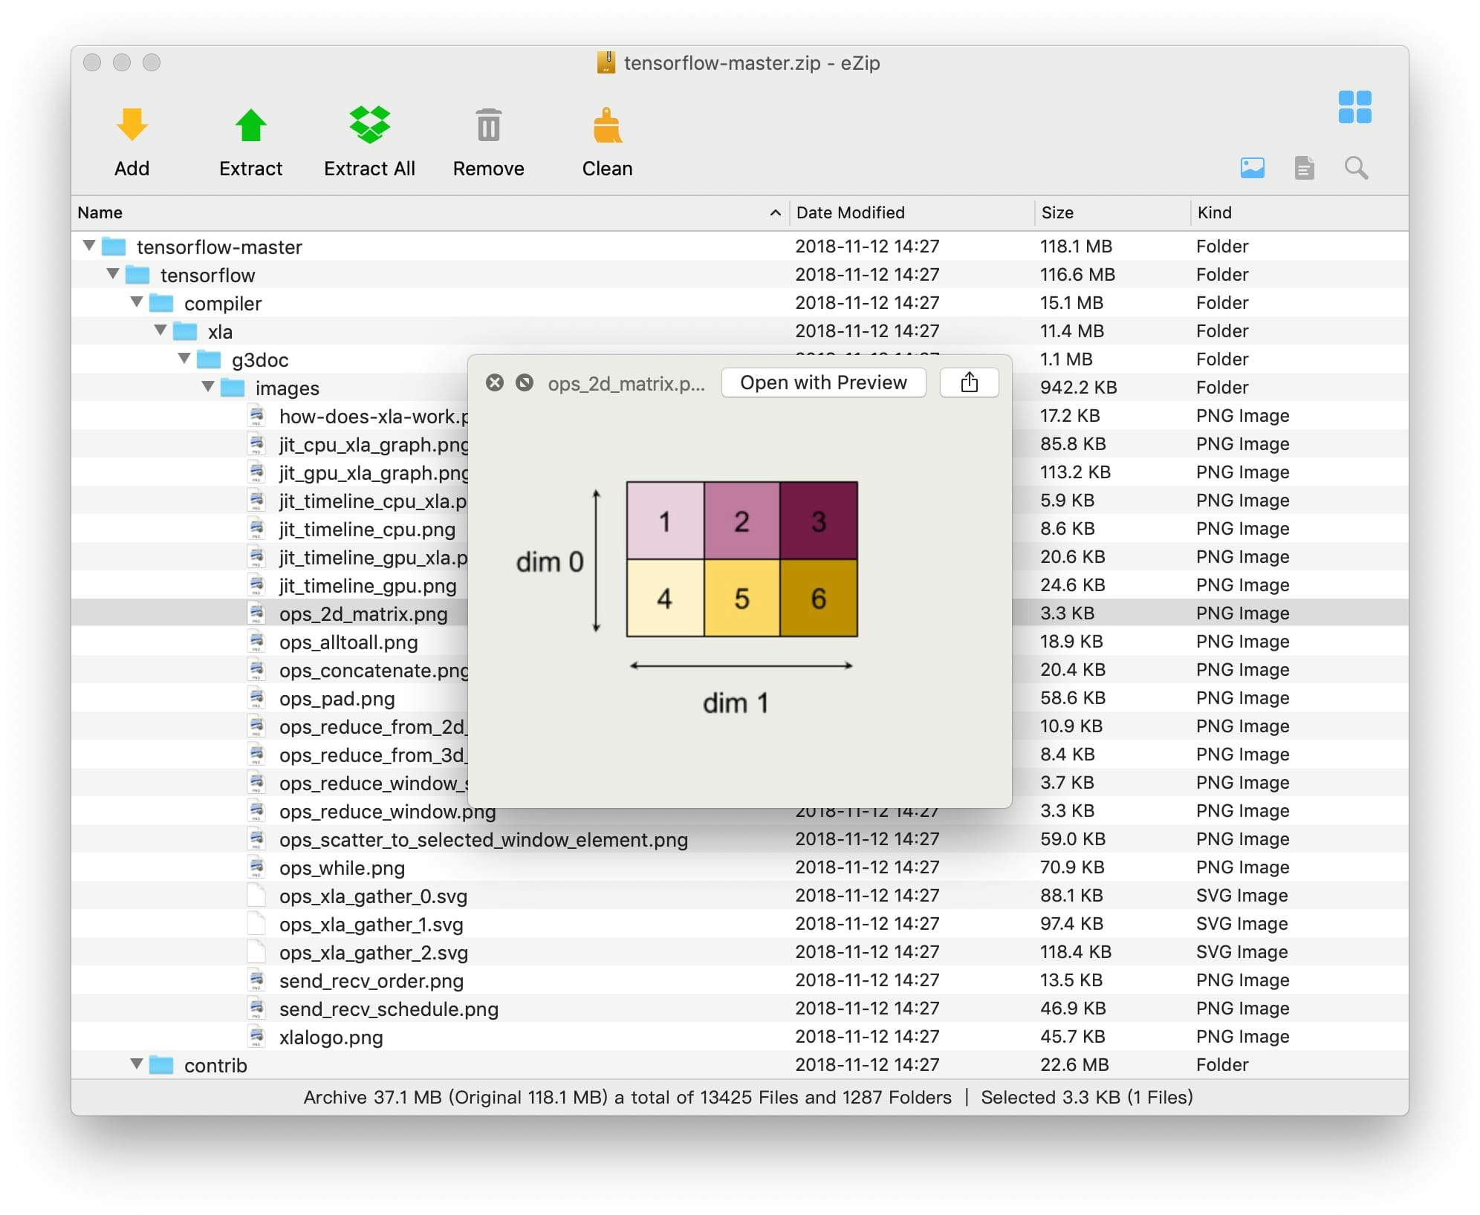Click the Open with Preview button
This screenshot has width=1480, height=1215.
click(x=822, y=382)
